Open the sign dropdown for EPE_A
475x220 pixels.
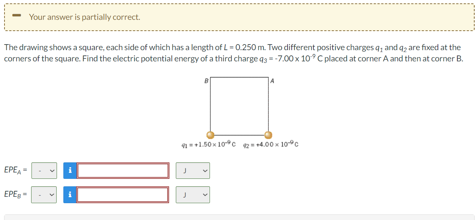(x=44, y=170)
